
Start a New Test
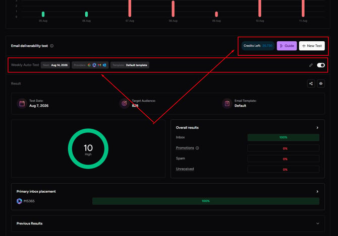(x=312, y=46)
